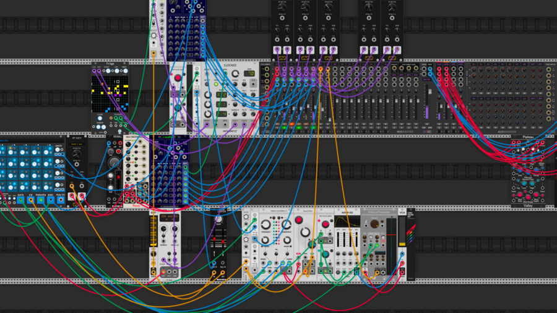The image size is (557, 313).
Task: Click the START knob on Trigs module
Action: 108,71
